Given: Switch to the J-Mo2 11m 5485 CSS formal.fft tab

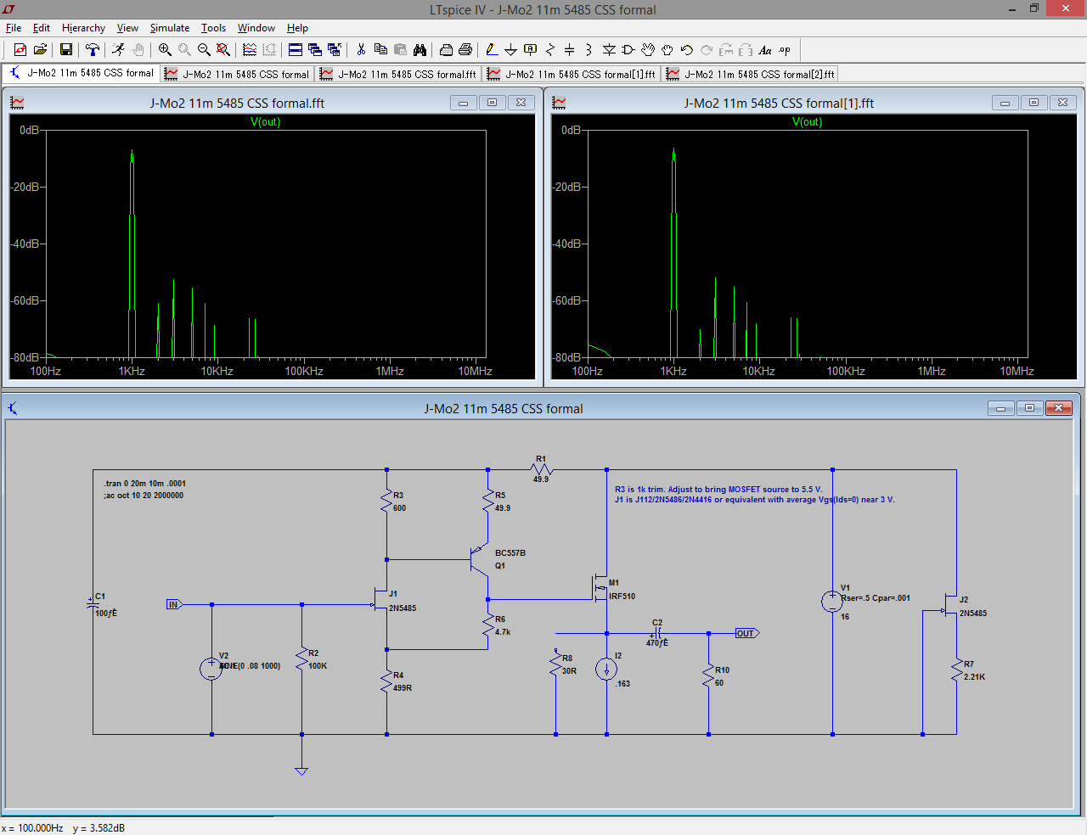Looking at the screenshot, I should coord(398,74).
